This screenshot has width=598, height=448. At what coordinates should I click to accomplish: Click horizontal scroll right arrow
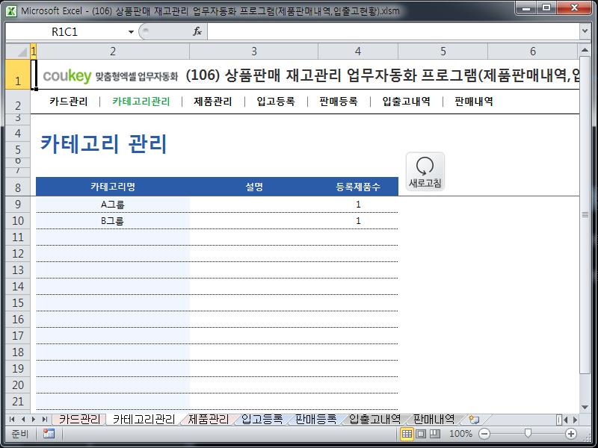[x=575, y=420]
